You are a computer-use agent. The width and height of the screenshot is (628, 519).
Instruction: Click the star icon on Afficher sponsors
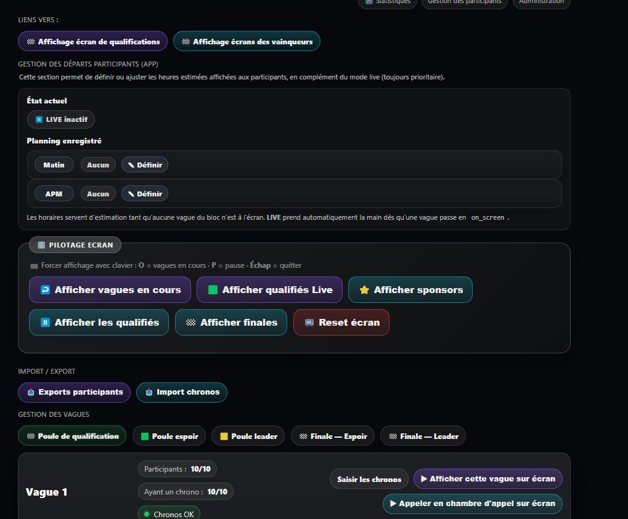click(x=364, y=290)
